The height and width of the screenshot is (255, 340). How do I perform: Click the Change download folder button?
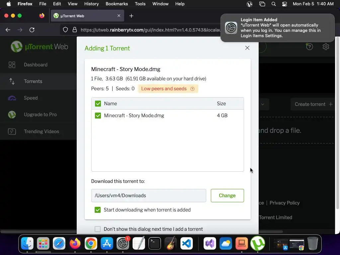click(227, 196)
